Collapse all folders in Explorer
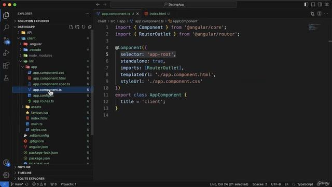 [90, 27]
